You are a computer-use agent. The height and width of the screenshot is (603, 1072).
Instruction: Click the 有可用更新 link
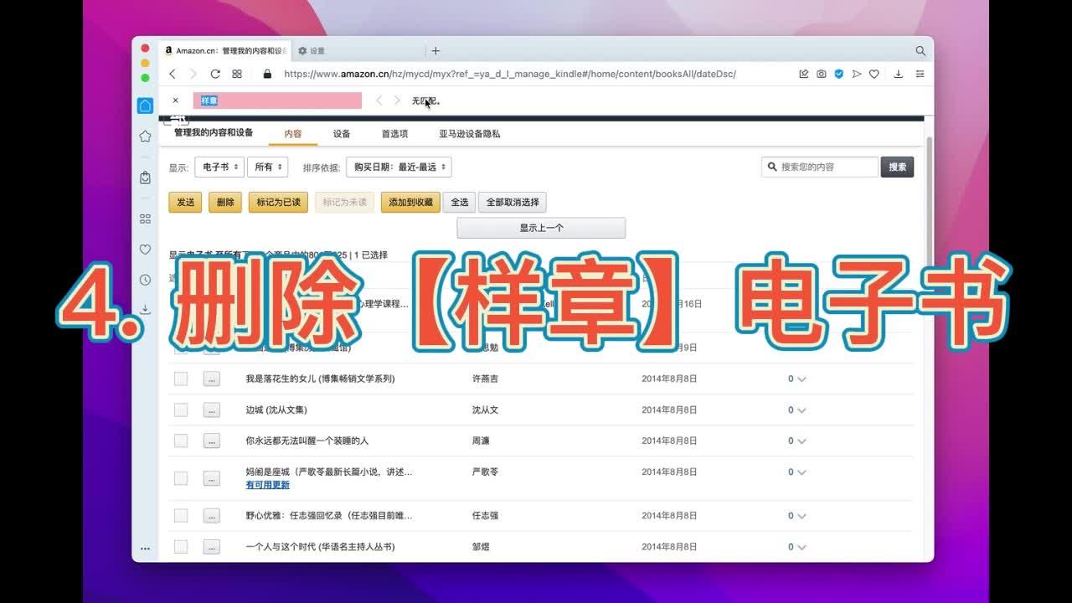(x=267, y=485)
